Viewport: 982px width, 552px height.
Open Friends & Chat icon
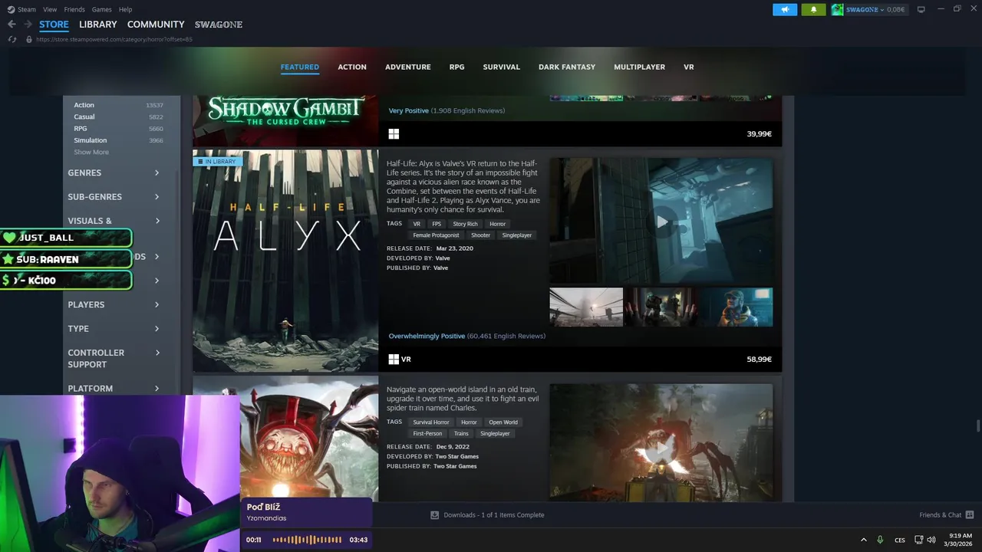(x=970, y=515)
